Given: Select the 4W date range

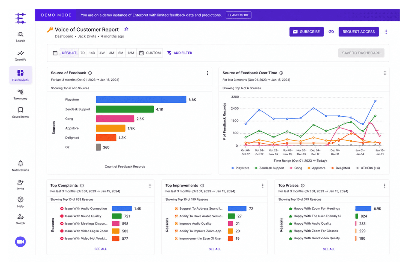Looking at the screenshot, I should coord(102,53).
